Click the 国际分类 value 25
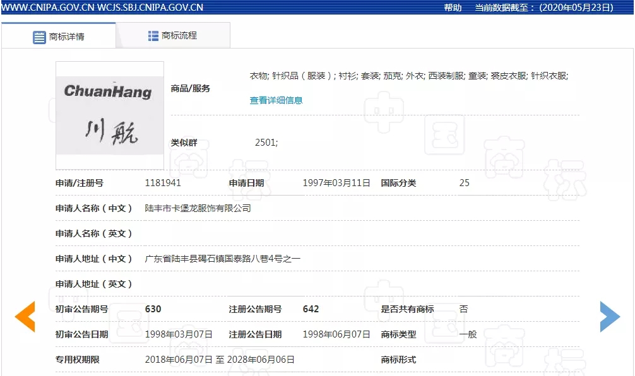This screenshot has height=376, width=635. 464,183
